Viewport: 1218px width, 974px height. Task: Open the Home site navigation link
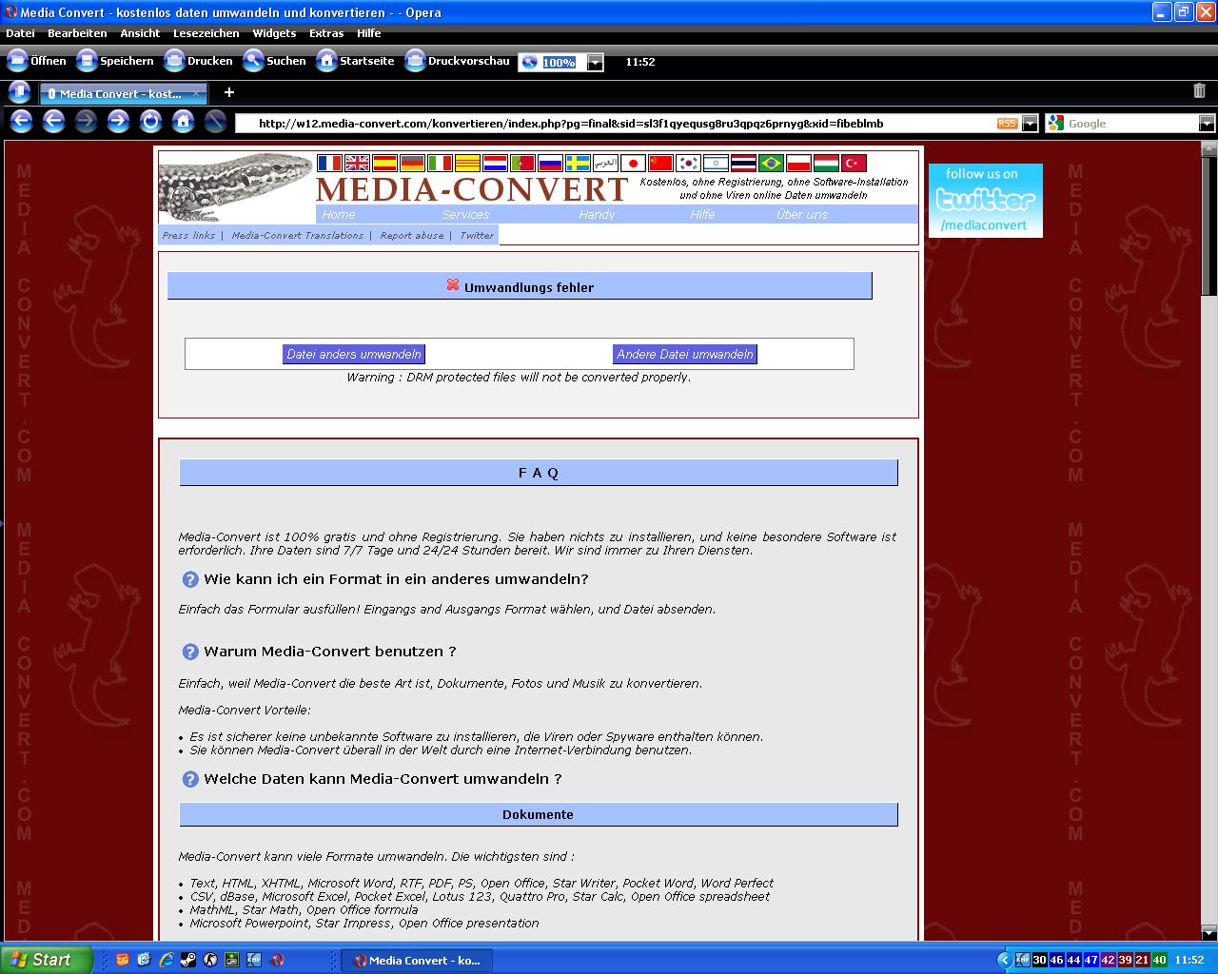[339, 214]
